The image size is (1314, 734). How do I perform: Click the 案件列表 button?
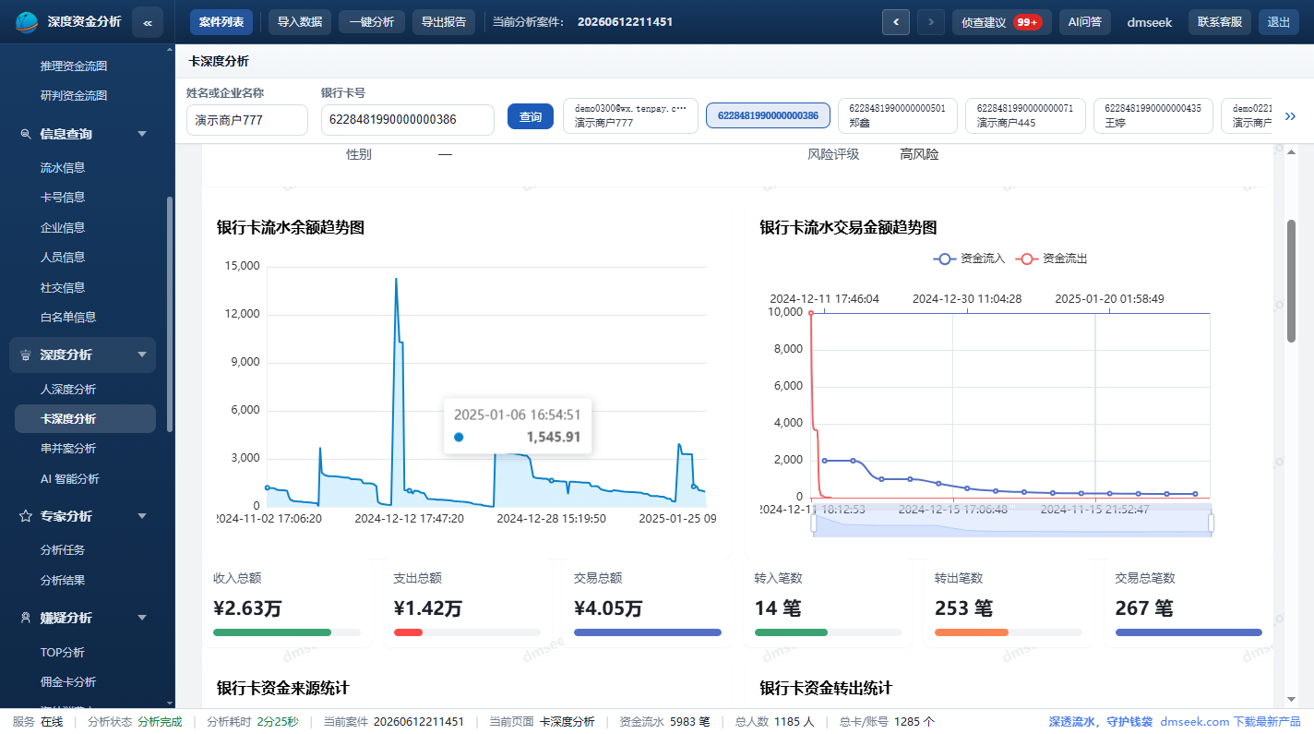tap(221, 22)
